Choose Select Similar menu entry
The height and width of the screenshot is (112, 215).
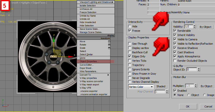[94, 54]
